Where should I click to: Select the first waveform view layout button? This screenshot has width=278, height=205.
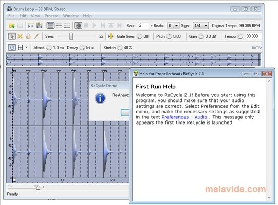pos(50,26)
